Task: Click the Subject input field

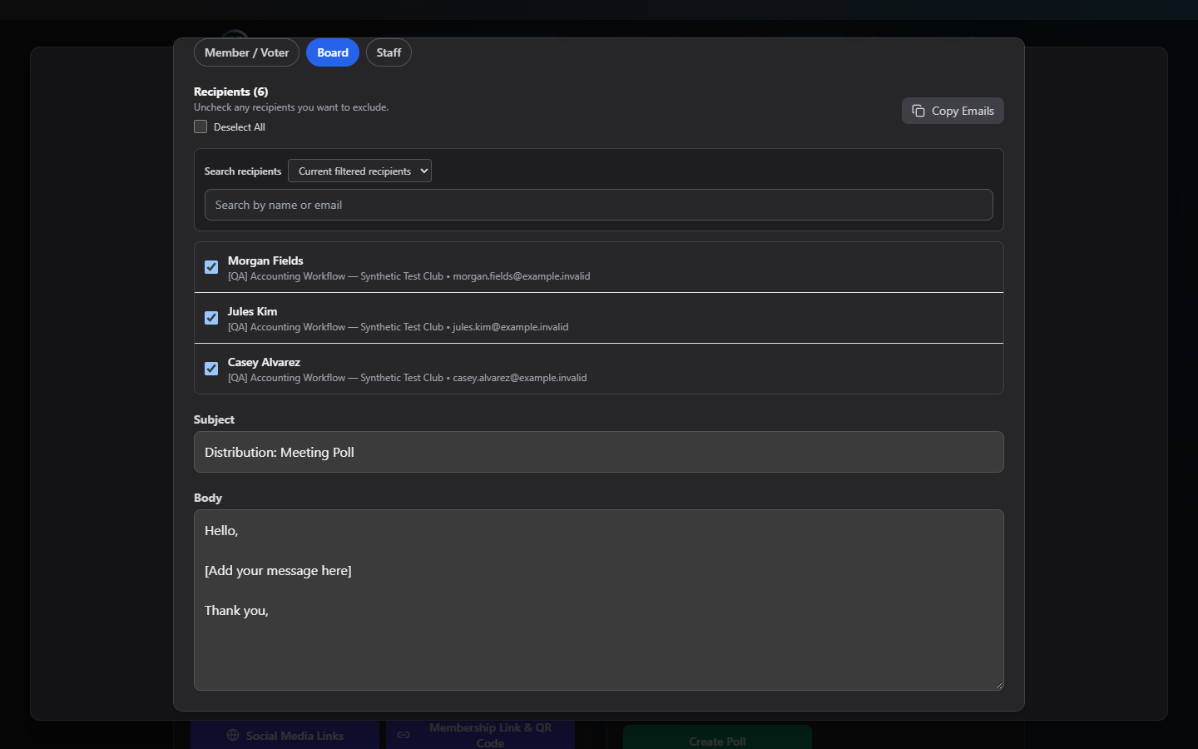Action: pyautogui.click(x=599, y=452)
